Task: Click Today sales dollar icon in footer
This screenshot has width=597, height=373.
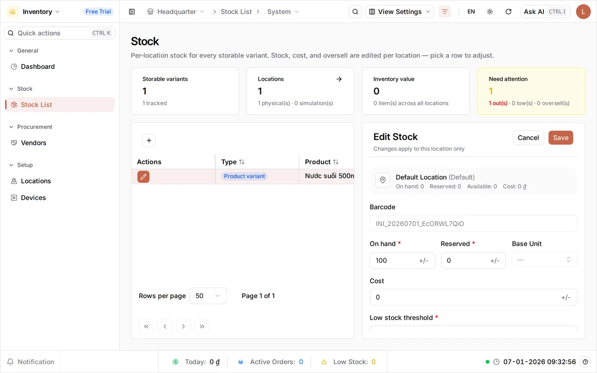Action: pos(175,362)
